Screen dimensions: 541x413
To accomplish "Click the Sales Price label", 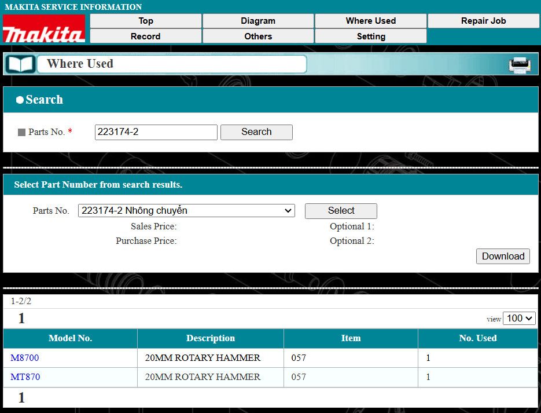I will pos(153,226).
